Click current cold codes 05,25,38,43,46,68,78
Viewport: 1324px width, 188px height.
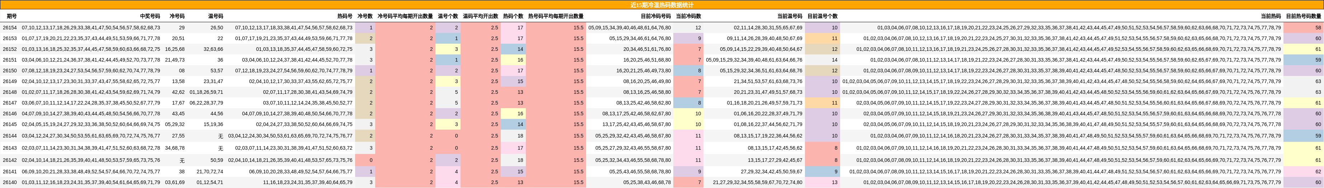click(647, 182)
